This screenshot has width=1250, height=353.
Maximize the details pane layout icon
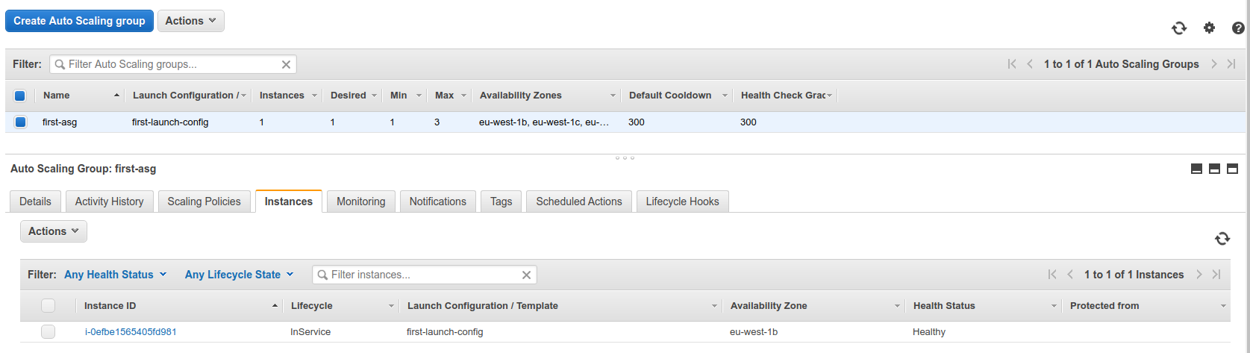coord(1232,169)
